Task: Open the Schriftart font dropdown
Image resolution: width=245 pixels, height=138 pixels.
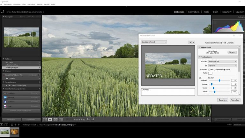Action: click(x=223, y=61)
